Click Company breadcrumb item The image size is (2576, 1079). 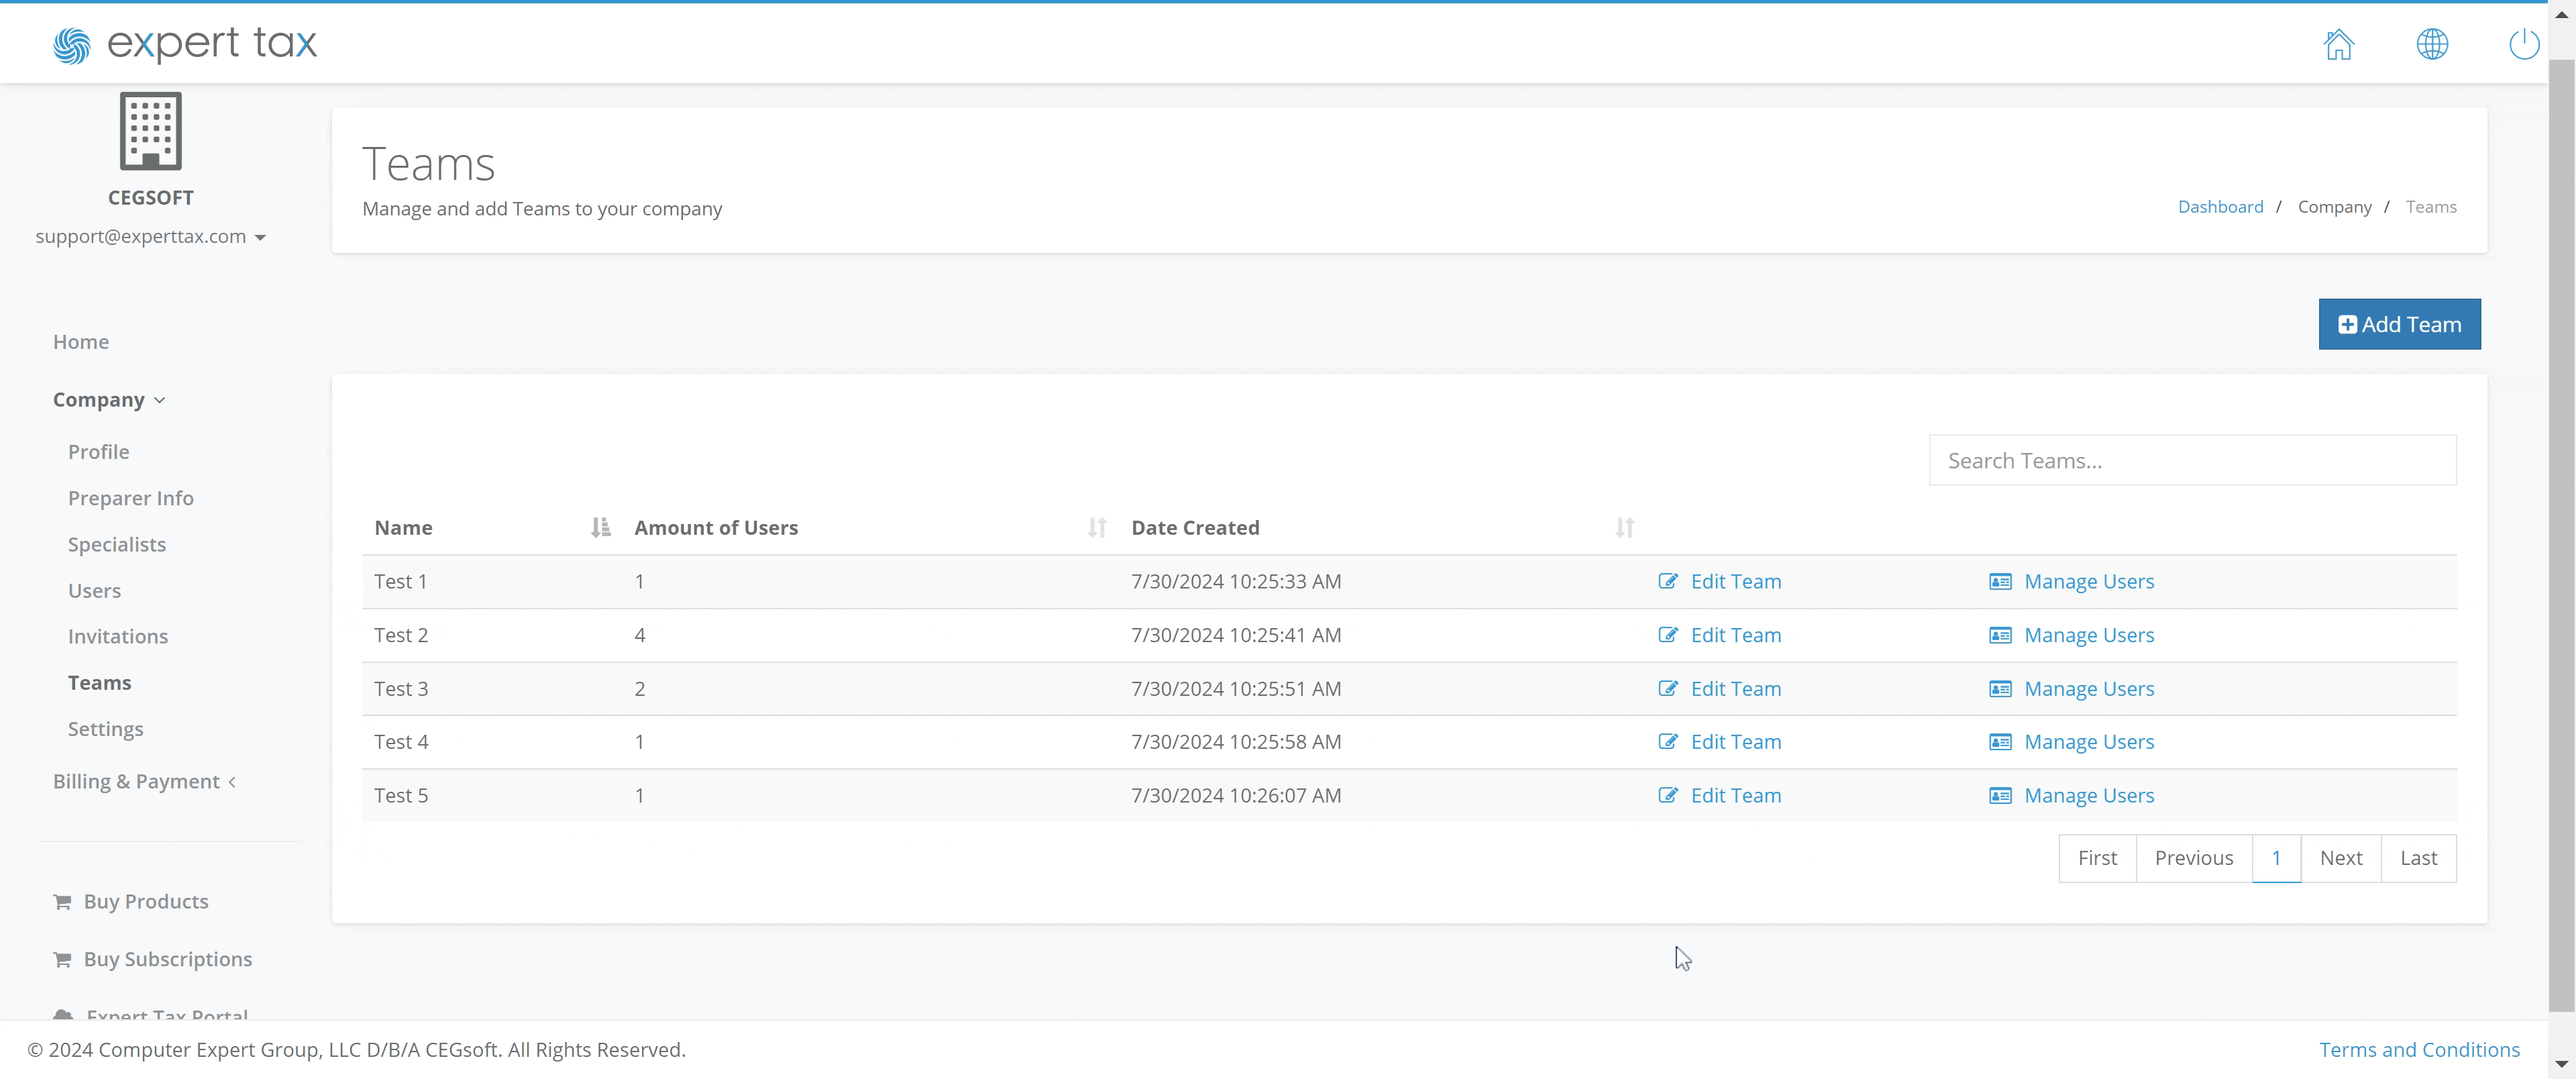(2334, 206)
